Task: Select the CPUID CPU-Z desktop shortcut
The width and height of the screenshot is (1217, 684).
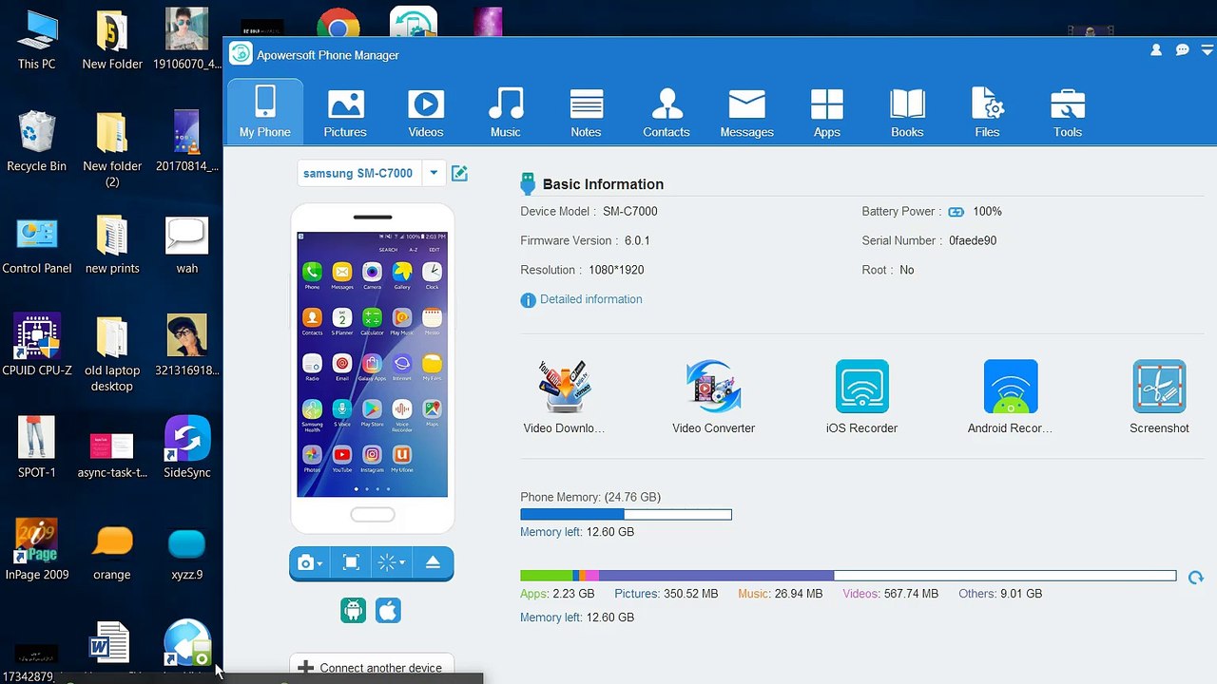Action: (x=36, y=346)
